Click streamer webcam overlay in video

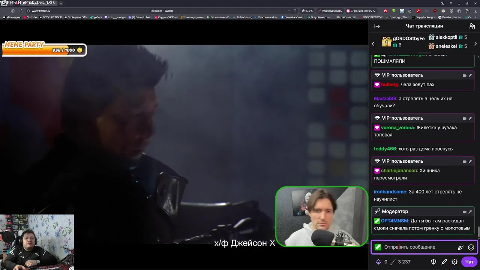(x=322, y=216)
